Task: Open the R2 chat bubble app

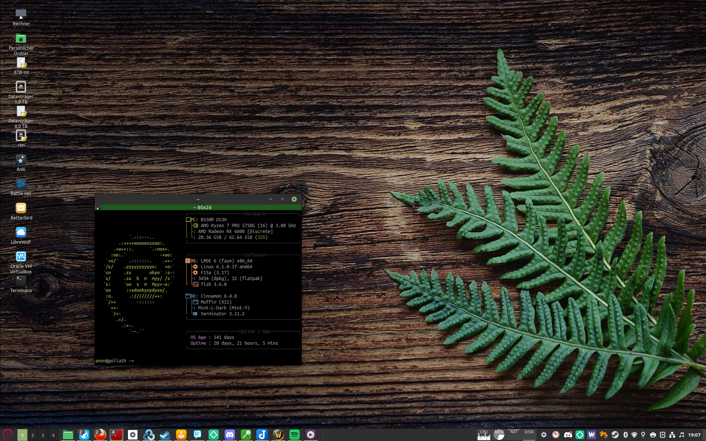Action: (197, 435)
